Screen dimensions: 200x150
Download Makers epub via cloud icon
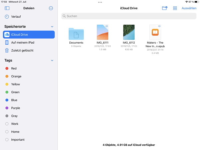click(x=159, y=26)
